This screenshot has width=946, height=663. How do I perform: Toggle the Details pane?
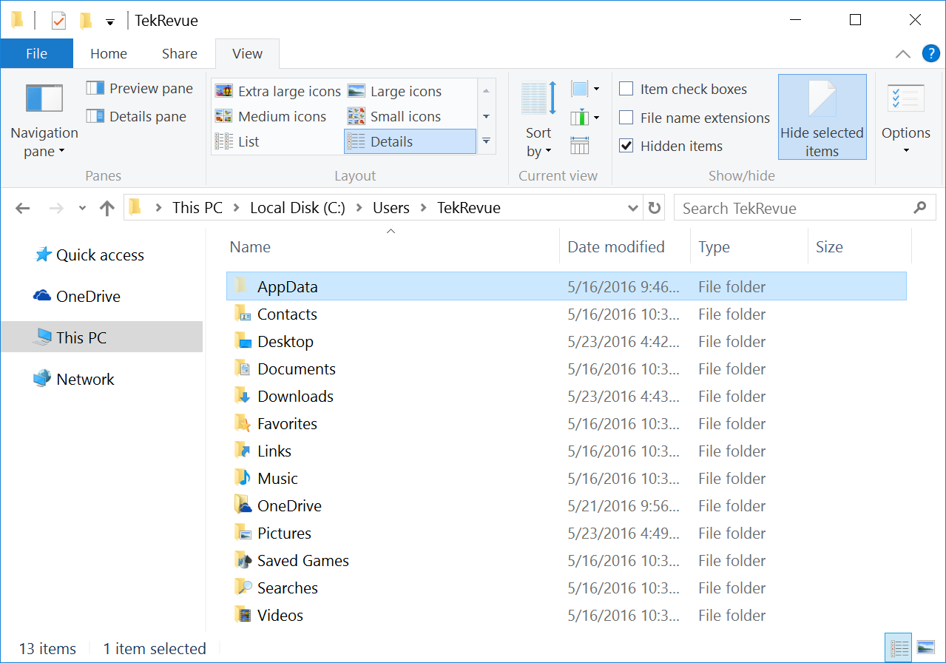coord(136,116)
